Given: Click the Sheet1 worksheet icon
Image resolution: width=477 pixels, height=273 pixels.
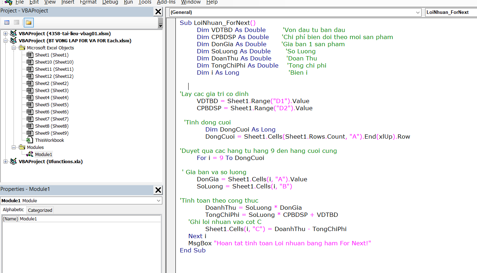Looking at the screenshot, I should tap(30, 55).
